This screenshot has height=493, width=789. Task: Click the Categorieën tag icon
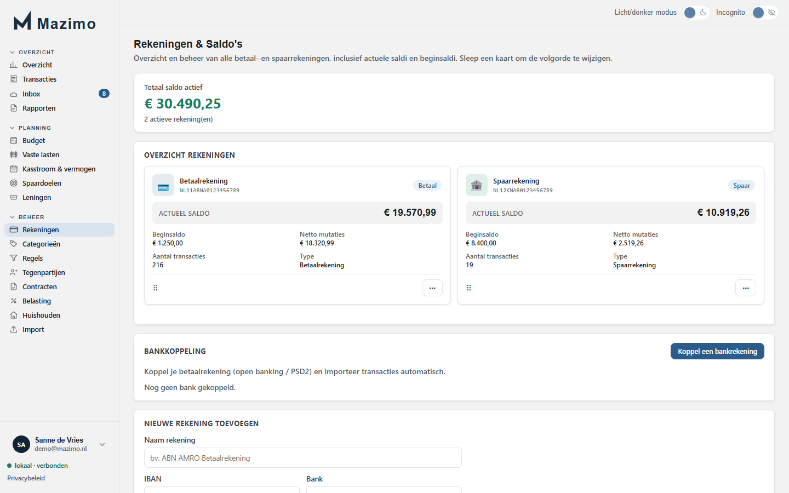14,244
